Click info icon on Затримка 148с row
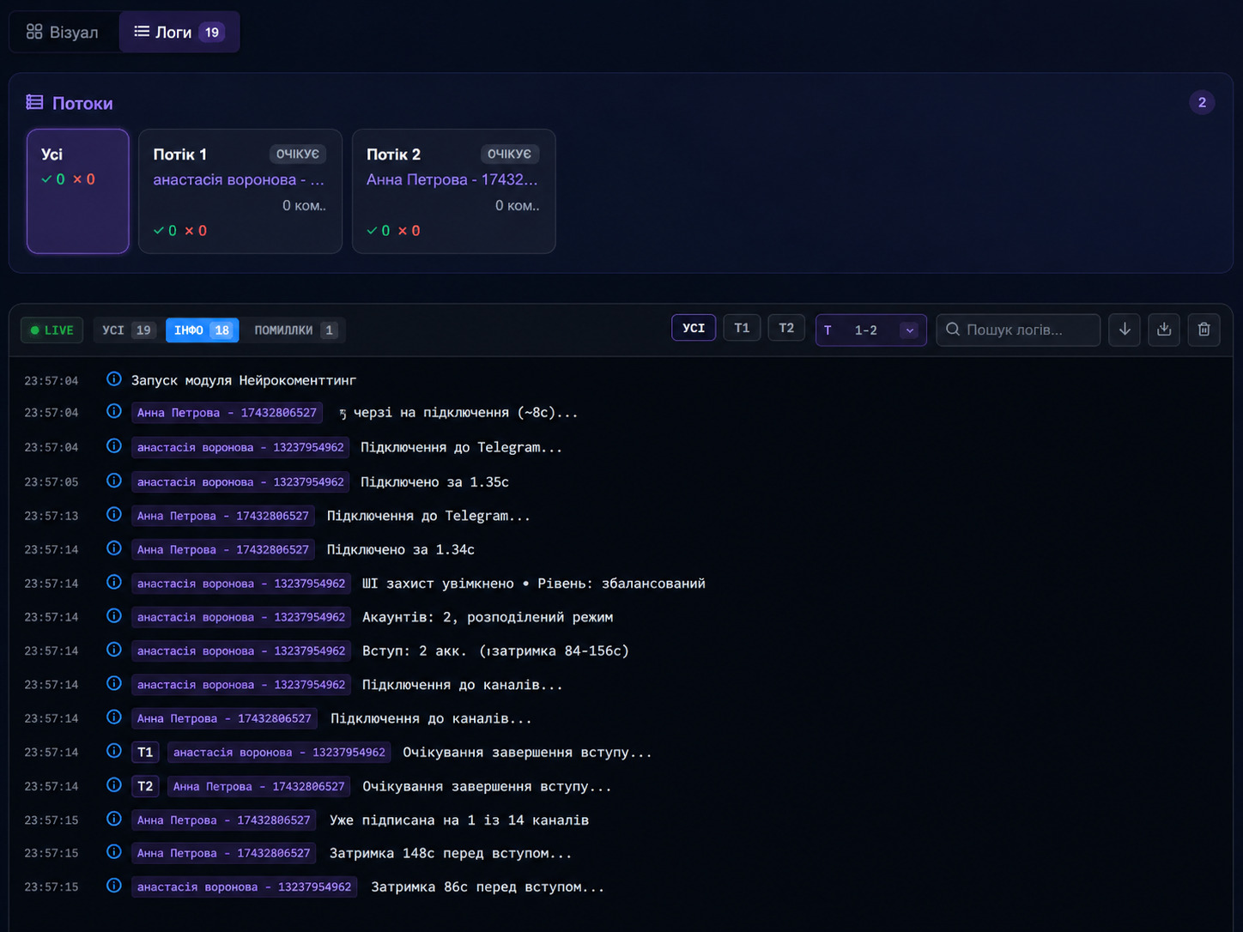 [x=113, y=852]
